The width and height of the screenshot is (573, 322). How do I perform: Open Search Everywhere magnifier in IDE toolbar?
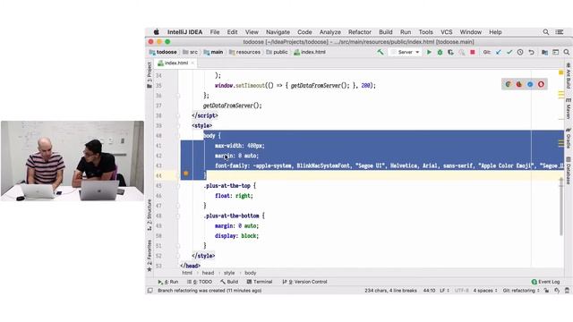pos(567,52)
